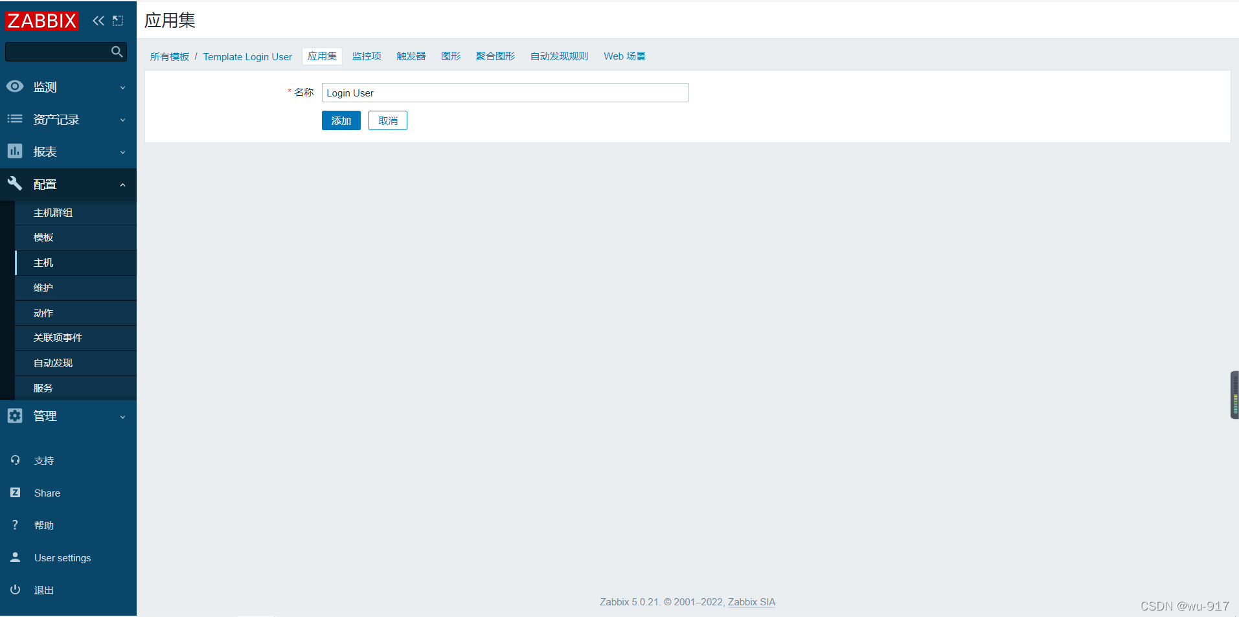1239x617 pixels.
Task: Click the right-edge floating widget handle
Action: [x=1234, y=395]
